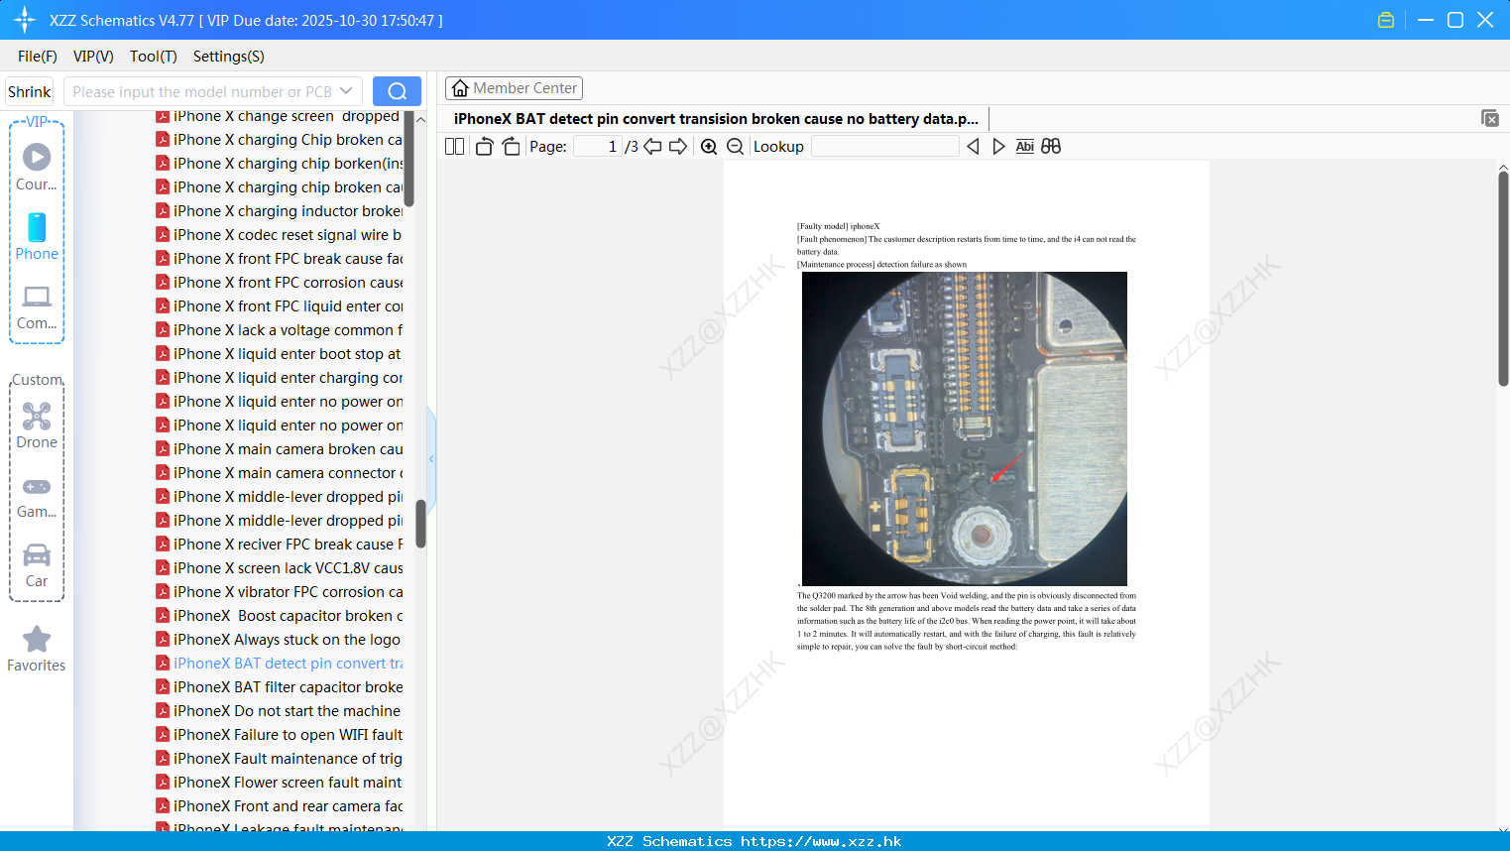Image resolution: width=1510 pixels, height=851 pixels.
Task: Find next lookup result triangle
Action: point(998,147)
